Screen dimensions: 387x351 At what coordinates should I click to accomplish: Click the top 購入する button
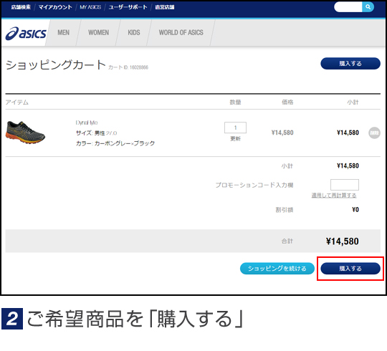pos(350,63)
